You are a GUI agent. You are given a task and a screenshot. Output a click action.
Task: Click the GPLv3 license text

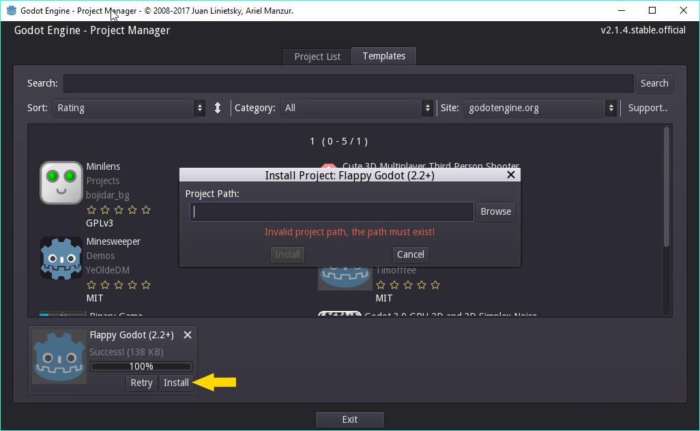(100, 223)
